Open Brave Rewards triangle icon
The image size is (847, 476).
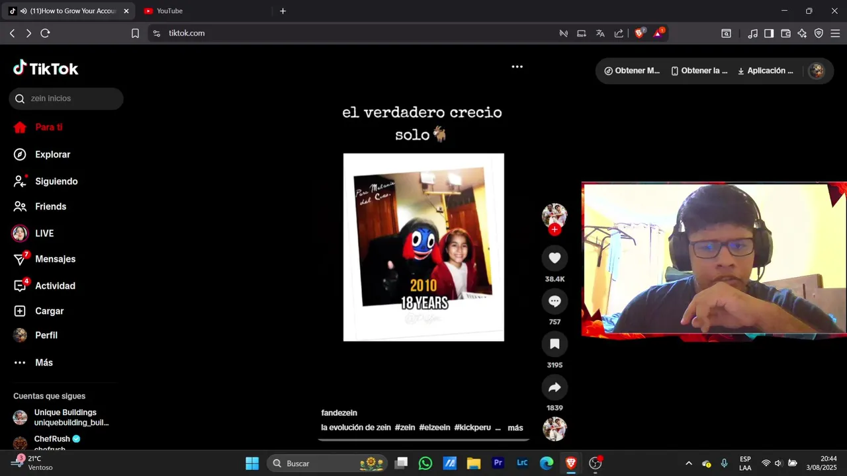tap(658, 32)
